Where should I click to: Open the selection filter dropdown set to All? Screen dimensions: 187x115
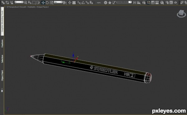pos(19,2)
